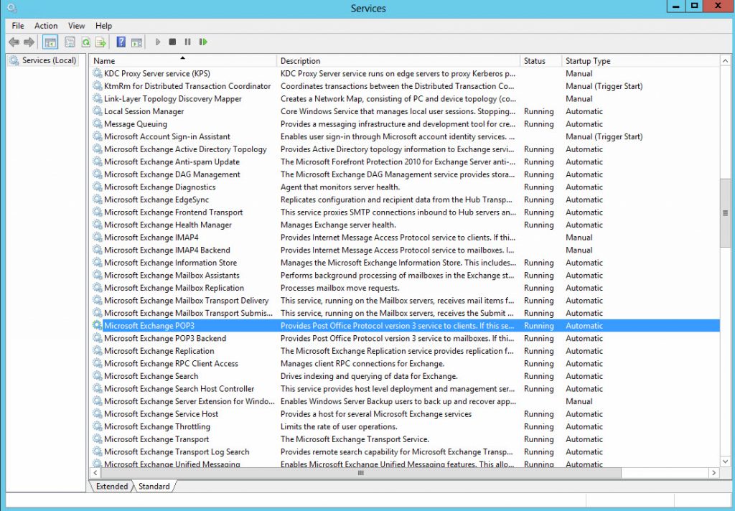This screenshot has width=735, height=511.
Task: Switch to the Extended tab
Action: 111,486
